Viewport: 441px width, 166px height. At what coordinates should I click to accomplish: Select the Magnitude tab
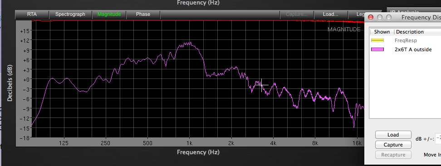point(109,15)
